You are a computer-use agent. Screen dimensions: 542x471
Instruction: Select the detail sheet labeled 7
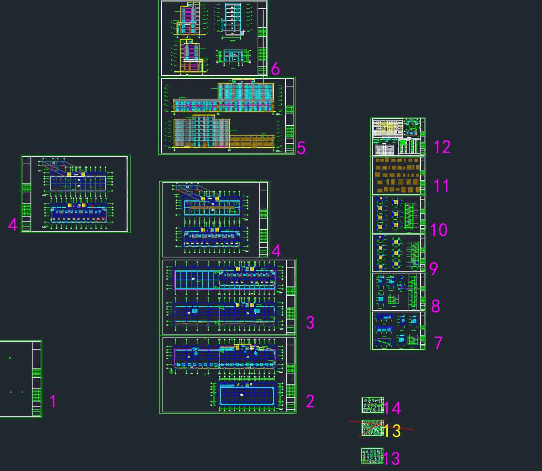tap(398, 331)
